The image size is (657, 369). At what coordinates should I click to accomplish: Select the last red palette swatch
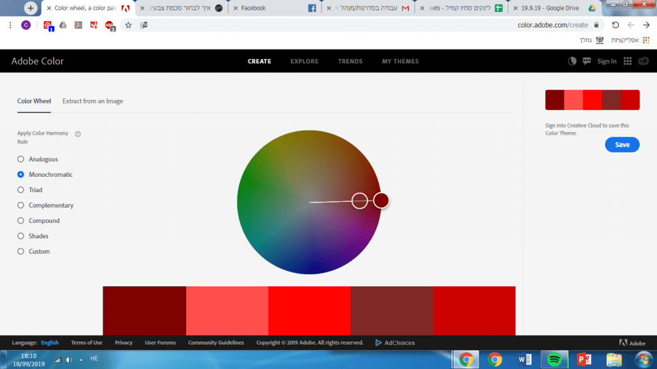tap(474, 311)
